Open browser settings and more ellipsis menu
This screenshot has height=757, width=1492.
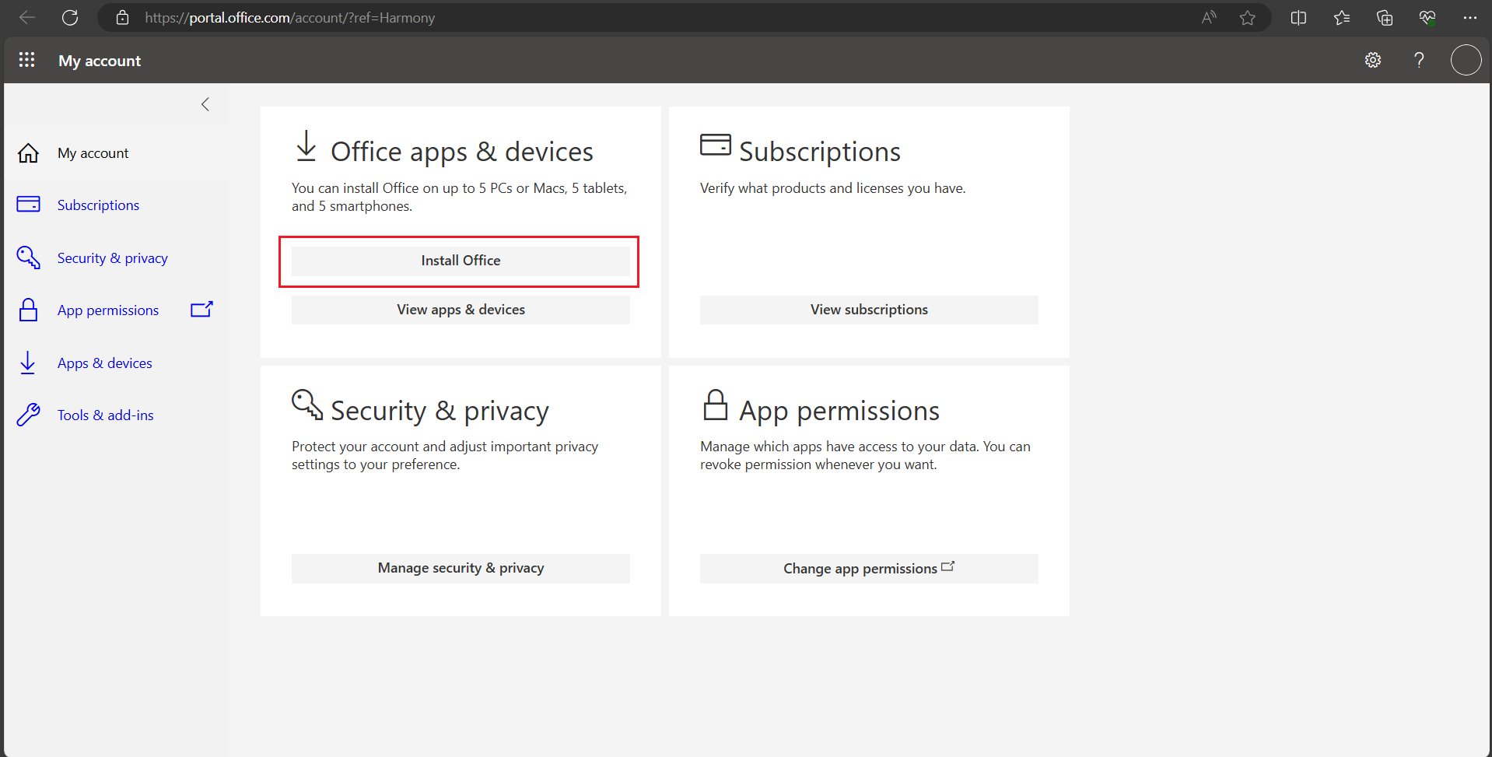[1469, 17]
